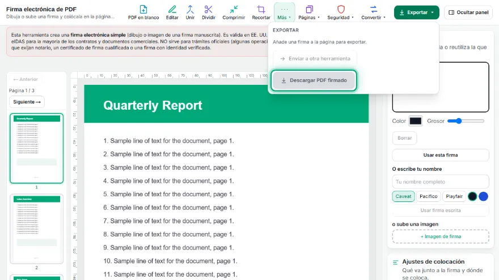
Task: Choose Enviar a otra herramienta
Action: (x=315, y=59)
